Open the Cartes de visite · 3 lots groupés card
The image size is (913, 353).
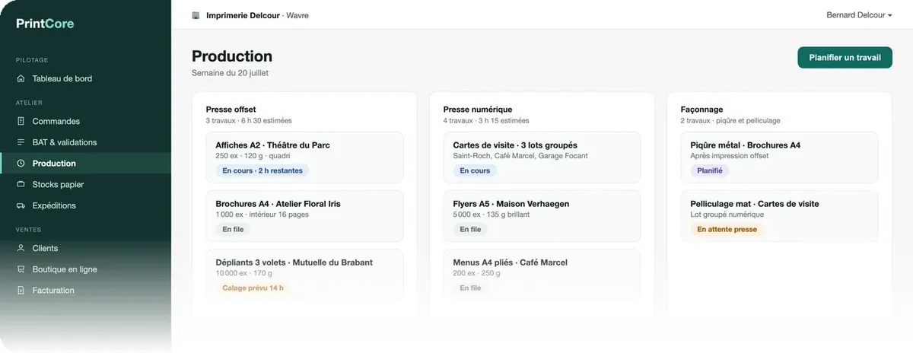point(542,157)
